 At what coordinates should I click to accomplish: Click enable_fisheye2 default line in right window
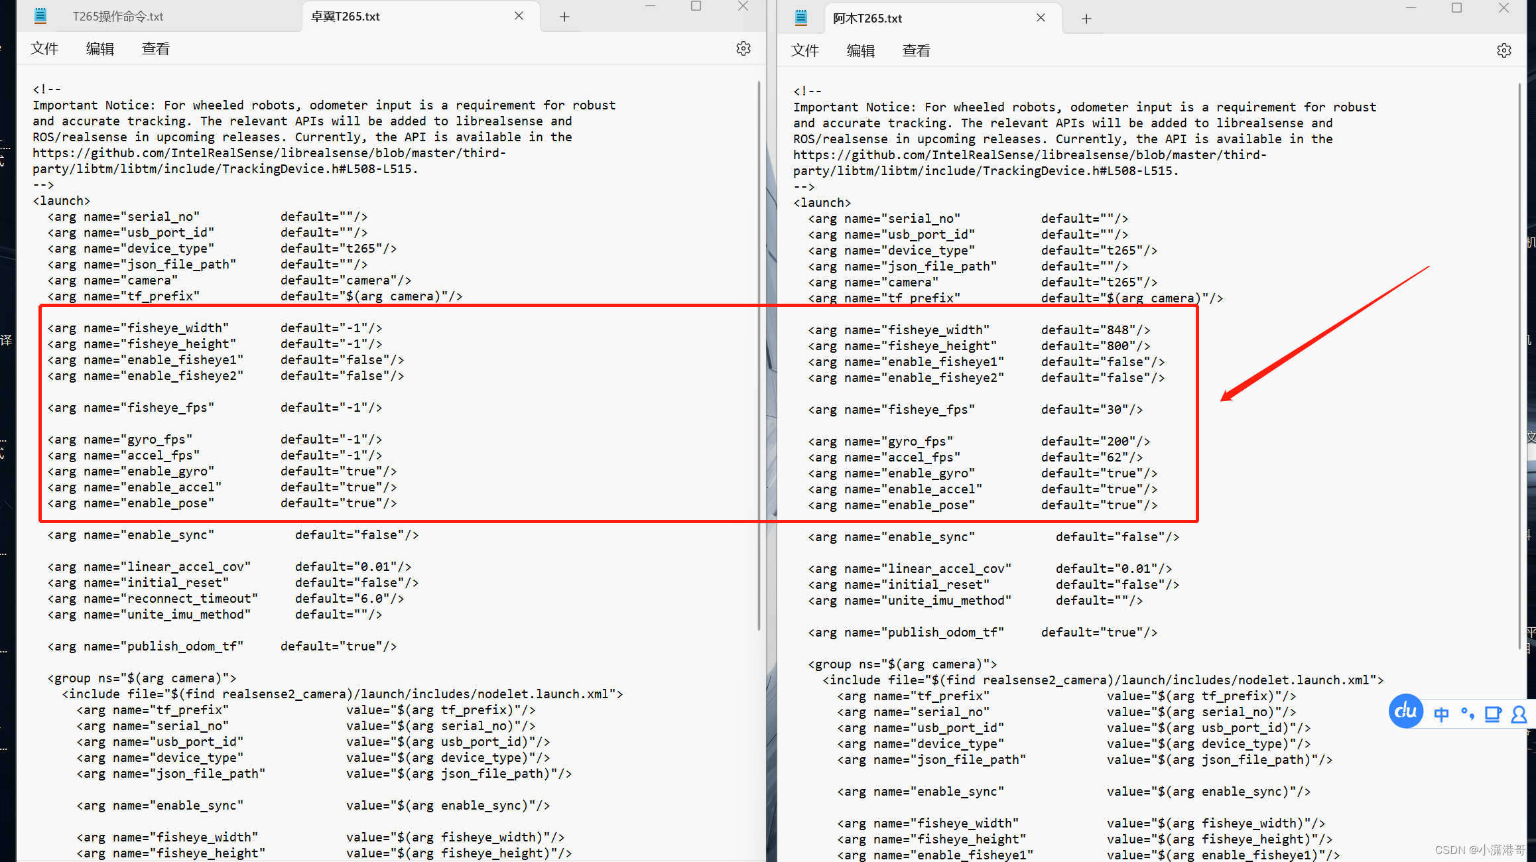pyautogui.click(x=986, y=377)
